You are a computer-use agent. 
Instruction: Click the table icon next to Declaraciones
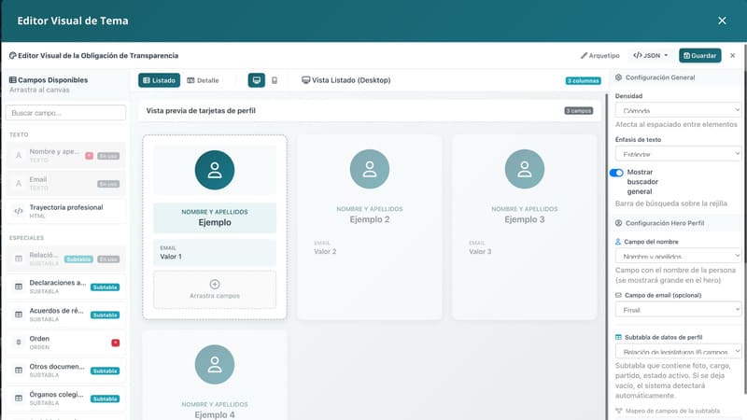(19, 287)
